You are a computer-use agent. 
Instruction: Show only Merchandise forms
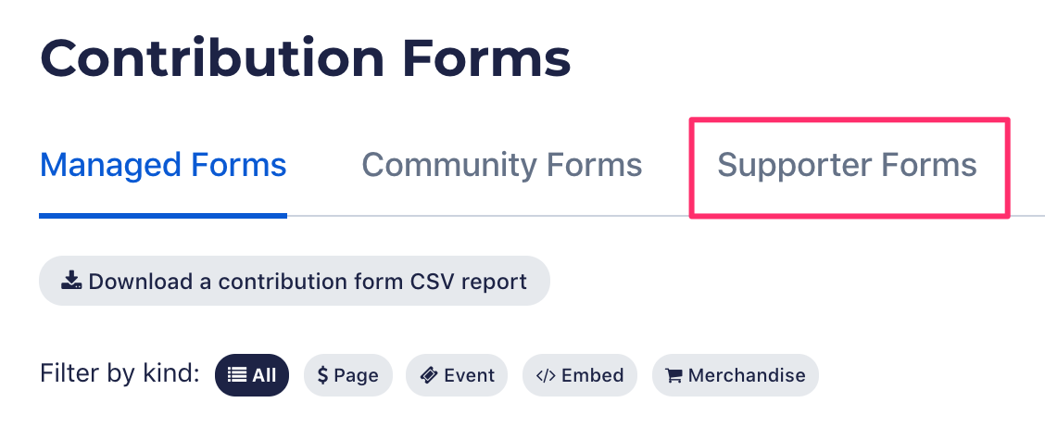(735, 375)
